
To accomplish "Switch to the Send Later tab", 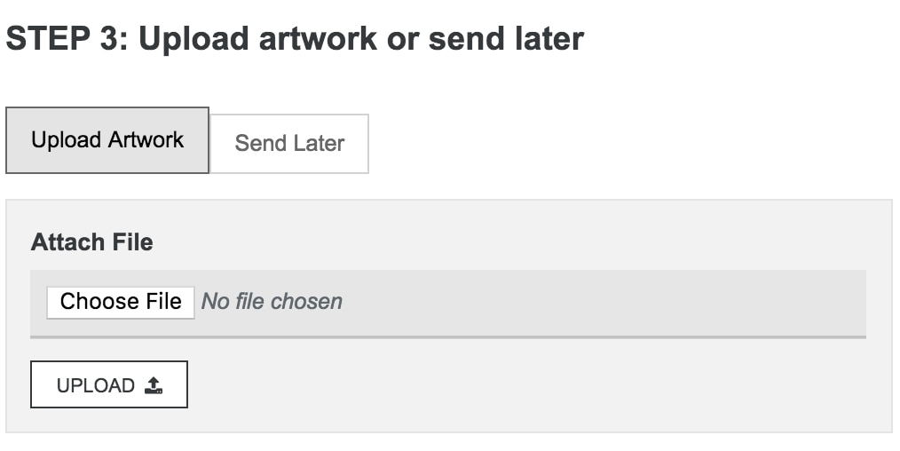I will 289,144.
